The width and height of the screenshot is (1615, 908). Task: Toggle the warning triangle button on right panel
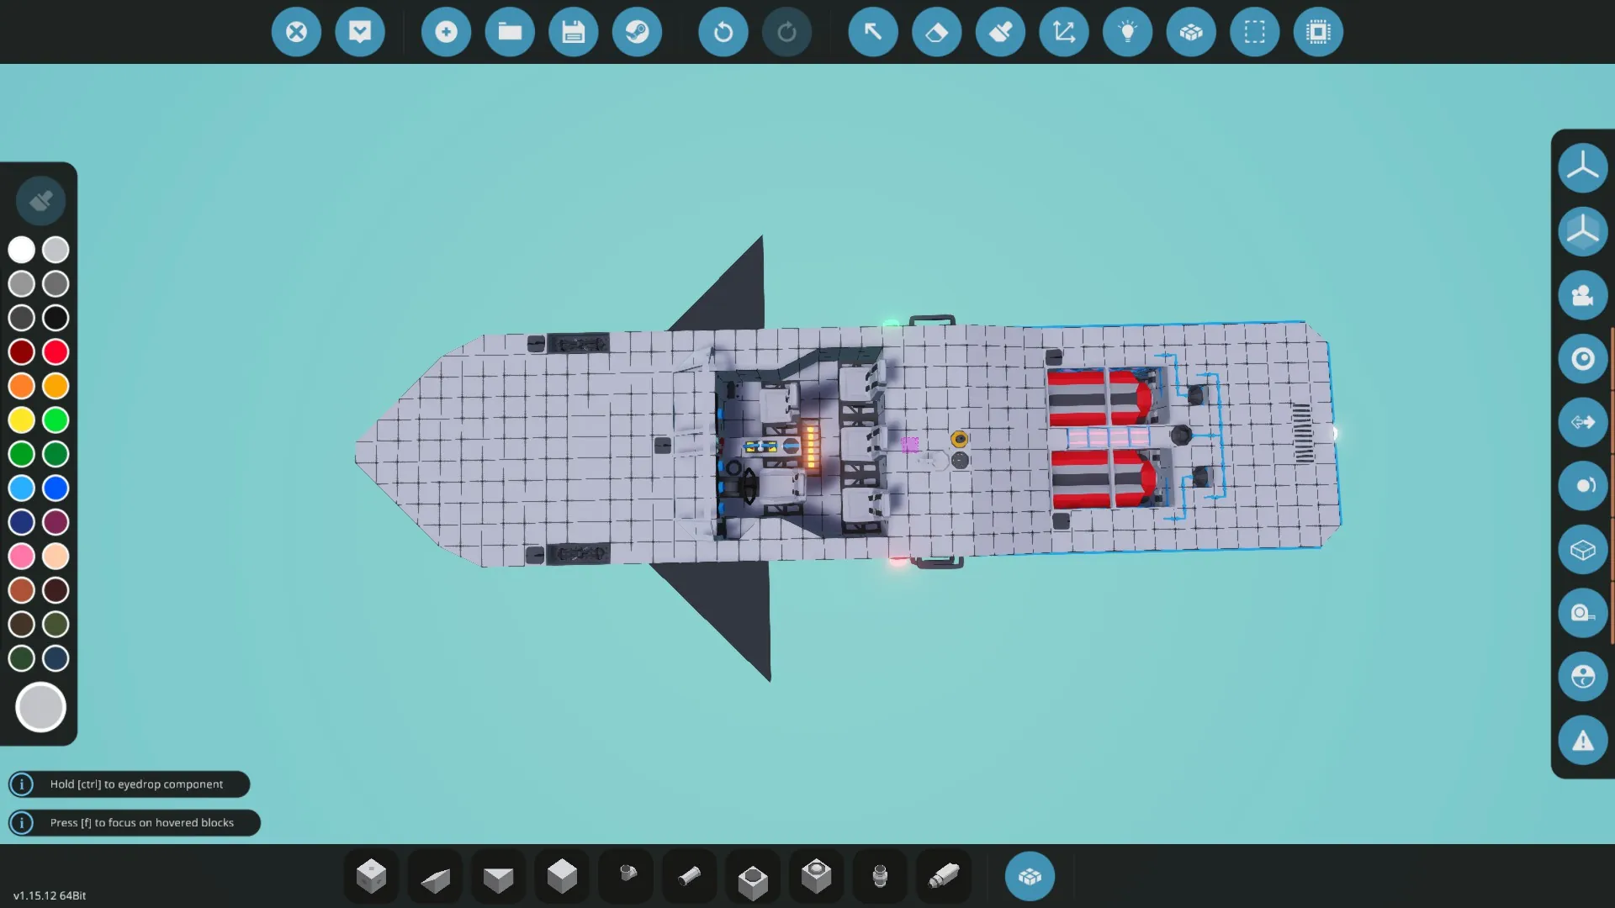pos(1582,741)
